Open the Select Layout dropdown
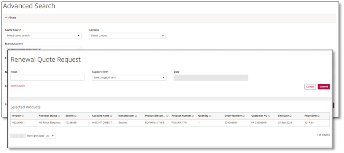 (x=127, y=36)
